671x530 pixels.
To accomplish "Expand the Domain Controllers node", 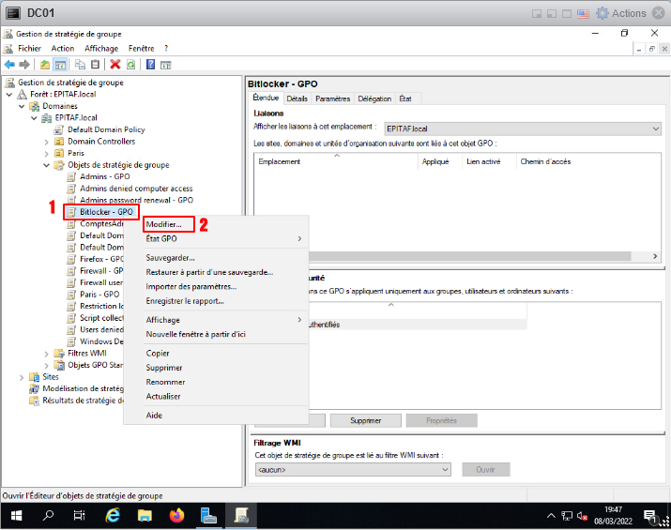I will pos(47,142).
